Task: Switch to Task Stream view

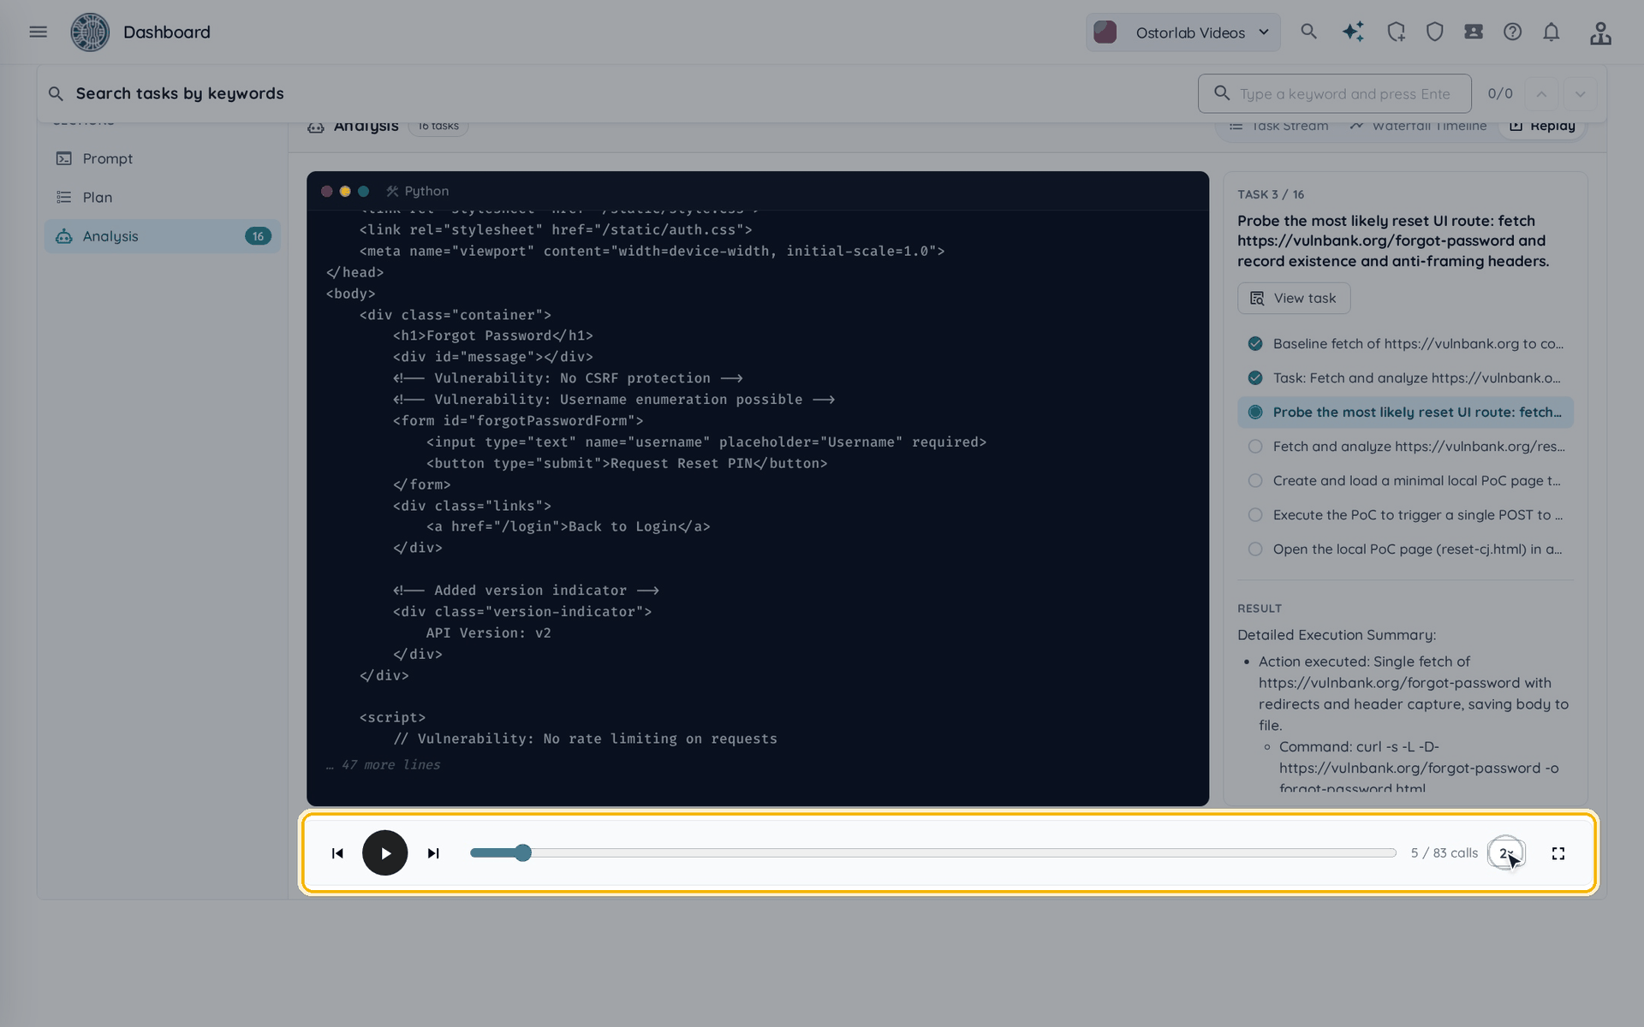Action: pos(1279,126)
